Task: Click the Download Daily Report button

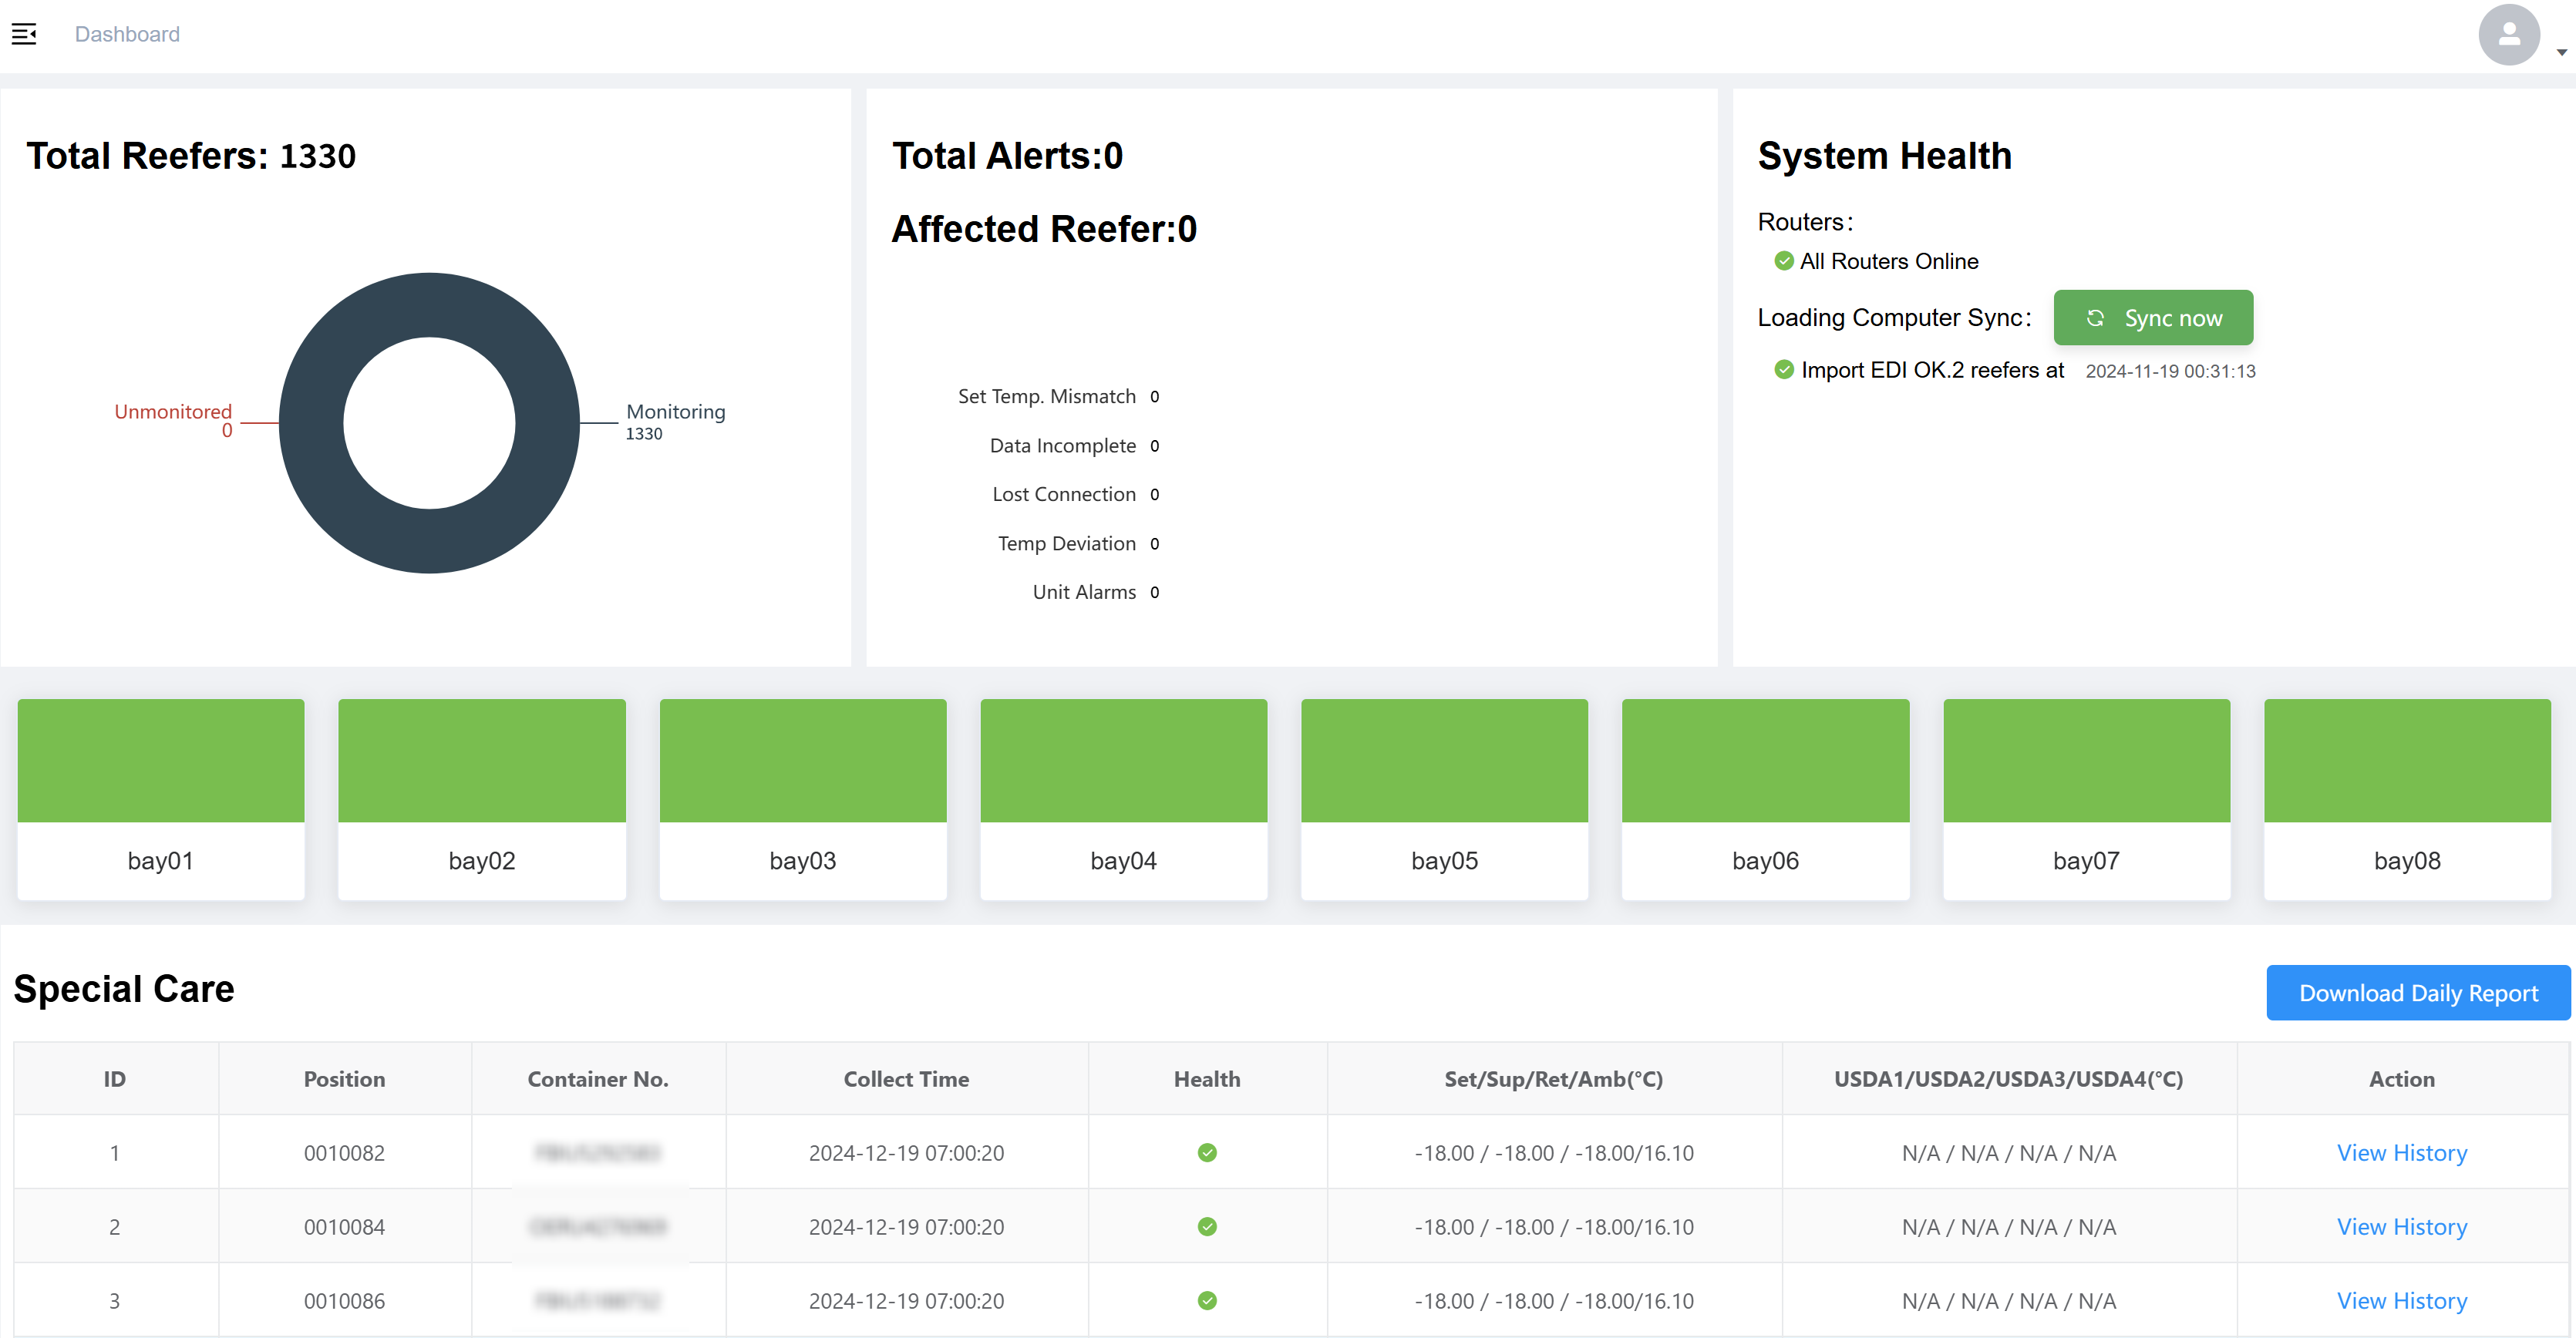Action: (x=2417, y=992)
